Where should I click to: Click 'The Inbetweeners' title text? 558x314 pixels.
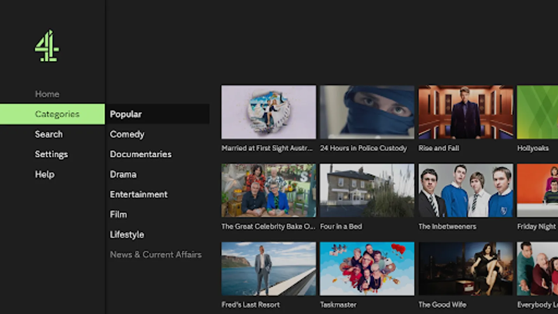tap(447, 227)
